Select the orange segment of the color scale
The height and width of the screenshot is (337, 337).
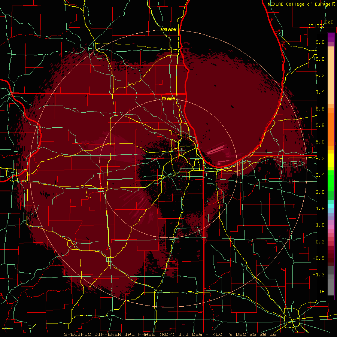click(331, 129)
